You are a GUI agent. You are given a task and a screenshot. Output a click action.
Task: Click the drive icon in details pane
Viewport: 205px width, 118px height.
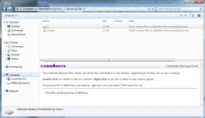9,112
